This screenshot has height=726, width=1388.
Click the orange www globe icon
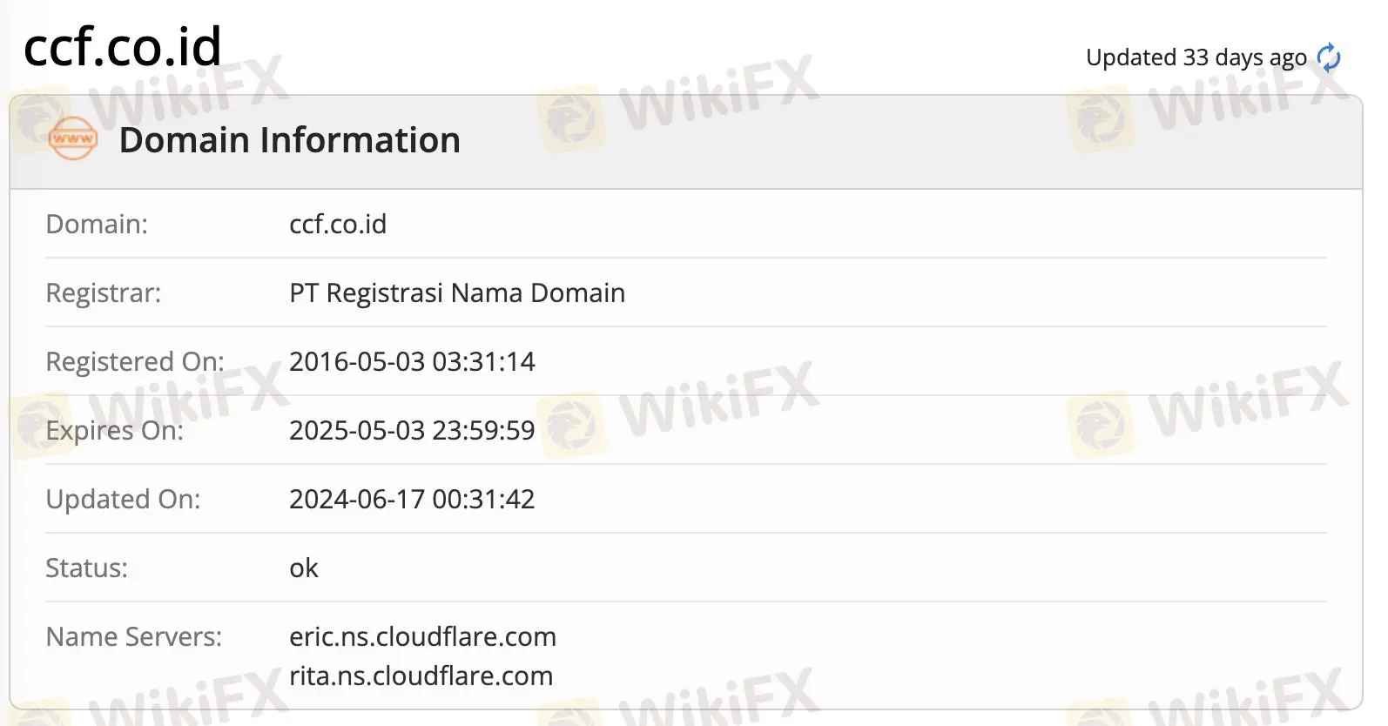pos(73,139)
